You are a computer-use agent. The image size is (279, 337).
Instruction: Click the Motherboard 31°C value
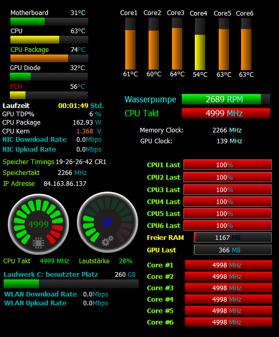pos(78,12)
